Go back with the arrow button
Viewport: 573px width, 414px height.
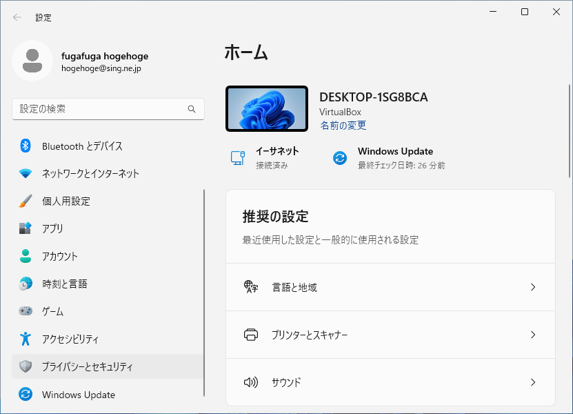click(x=17, y=17)
